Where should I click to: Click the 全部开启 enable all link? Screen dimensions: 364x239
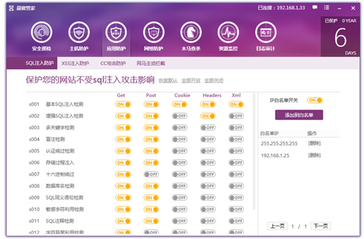click(x=191, y=80)
